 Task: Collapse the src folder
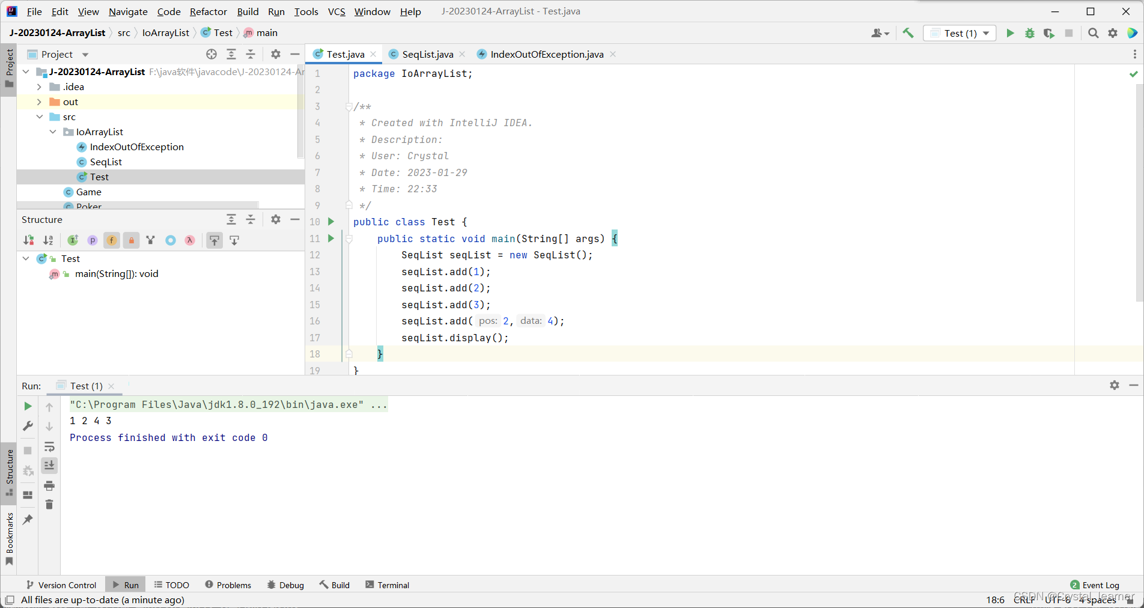click(39, 117)
